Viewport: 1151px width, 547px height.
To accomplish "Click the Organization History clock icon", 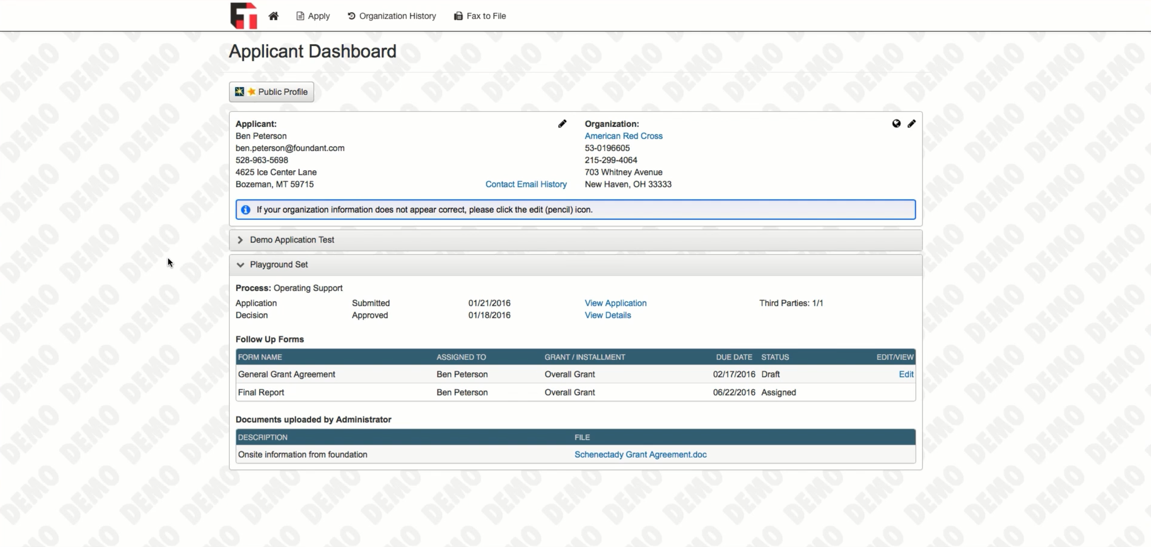I will point(351,16).
